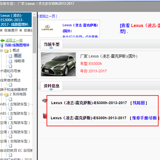Click the 年份:2013-2017 text

point(93,71)
